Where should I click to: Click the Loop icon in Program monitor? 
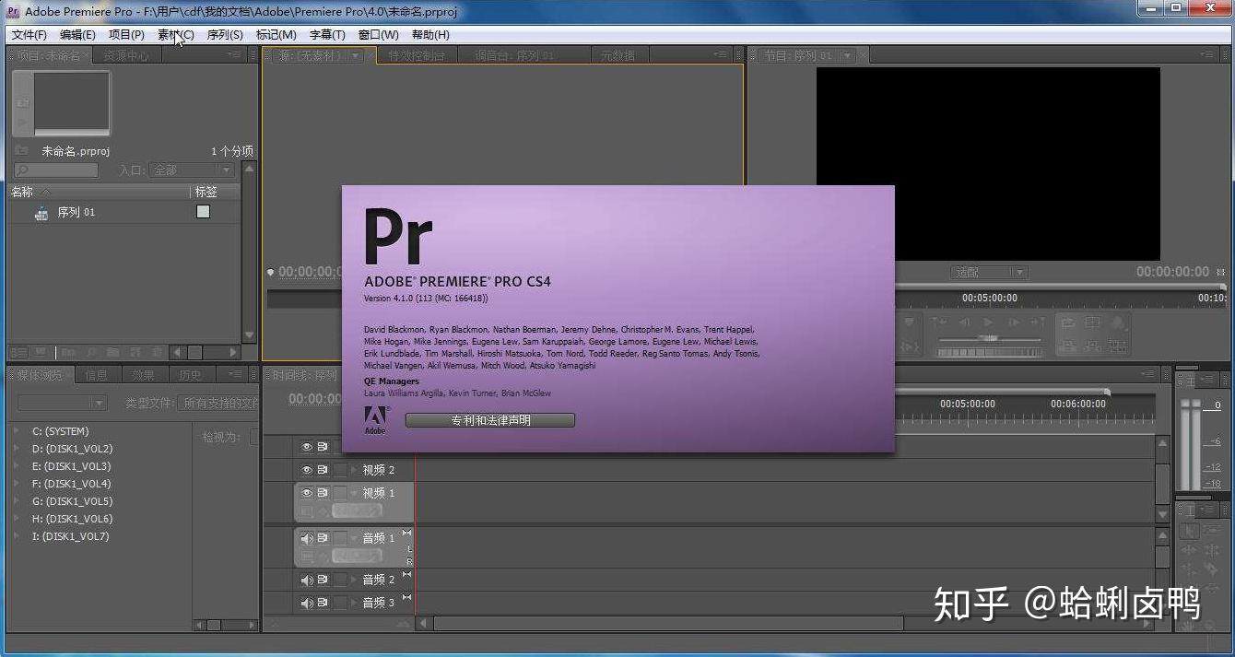(1068, 323)
